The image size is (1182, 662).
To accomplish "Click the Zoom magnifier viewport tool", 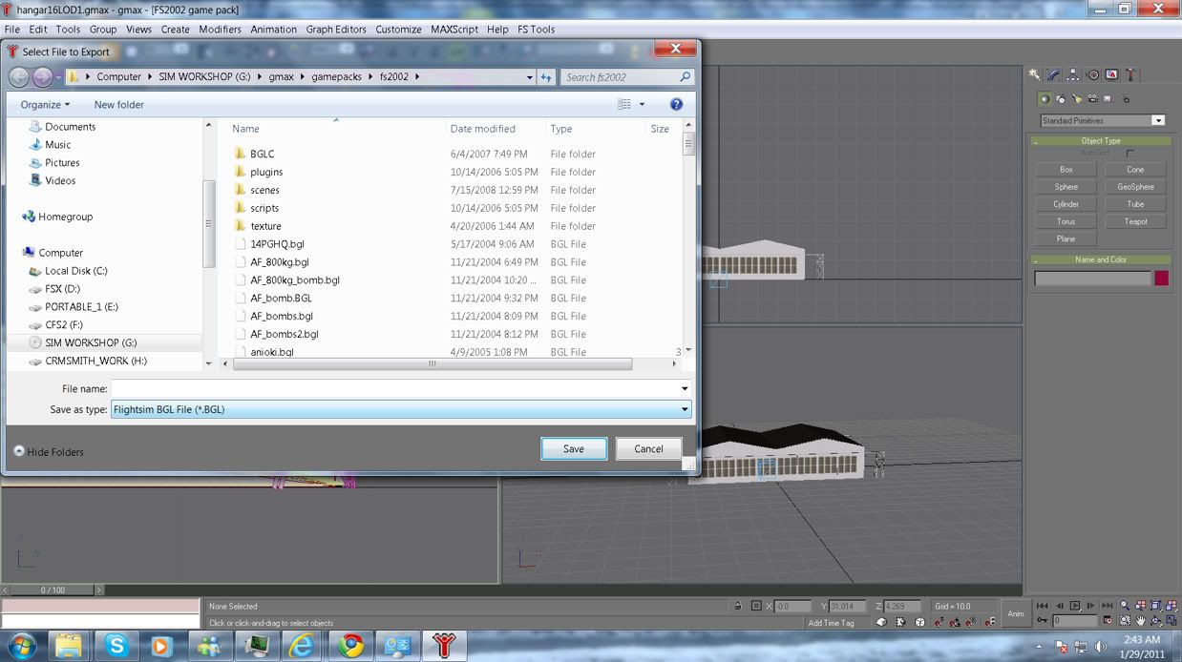I will tap(1125, 606).
